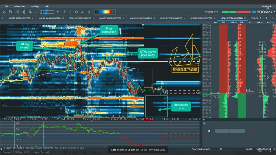Viewport: 276px width, 155px height.
Task: Close the /6JU20:XCME@DXFEED tab
Action: pos(184,18)
